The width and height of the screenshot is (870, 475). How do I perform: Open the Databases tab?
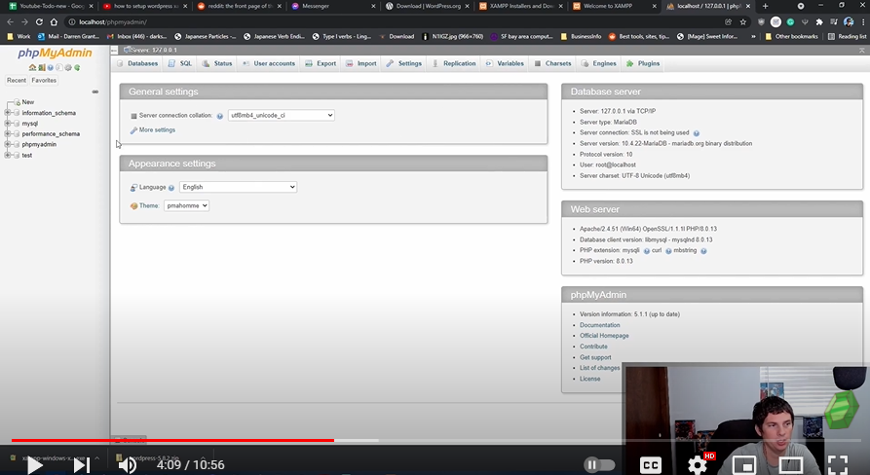point(137,63)
